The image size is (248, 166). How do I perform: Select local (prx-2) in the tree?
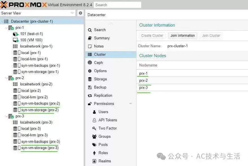(31, 90)
